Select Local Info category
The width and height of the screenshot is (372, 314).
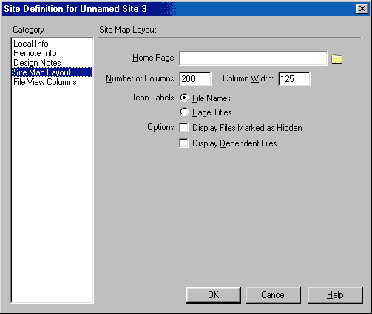pyautogui.click(x=31, y=44)
